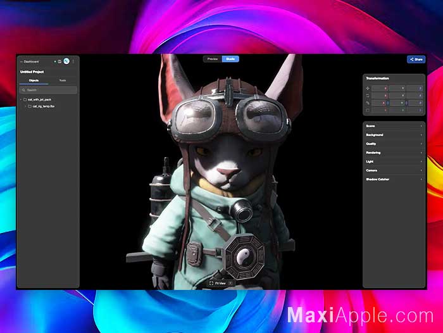Click the Untitled Project title
Screen dimensions: 443x333
tap(32, 72)
